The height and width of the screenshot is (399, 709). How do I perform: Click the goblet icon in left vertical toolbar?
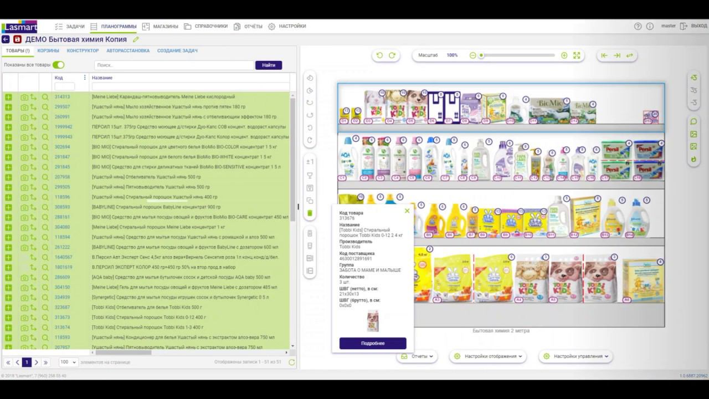point(310,175)
